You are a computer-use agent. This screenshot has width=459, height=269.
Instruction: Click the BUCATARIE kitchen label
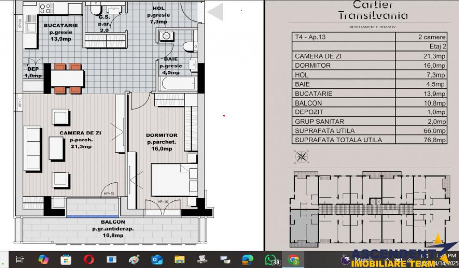(61, 26)
